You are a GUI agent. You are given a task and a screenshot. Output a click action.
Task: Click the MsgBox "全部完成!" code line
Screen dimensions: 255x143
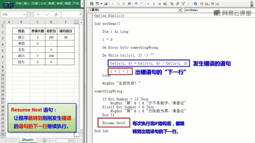121,83
